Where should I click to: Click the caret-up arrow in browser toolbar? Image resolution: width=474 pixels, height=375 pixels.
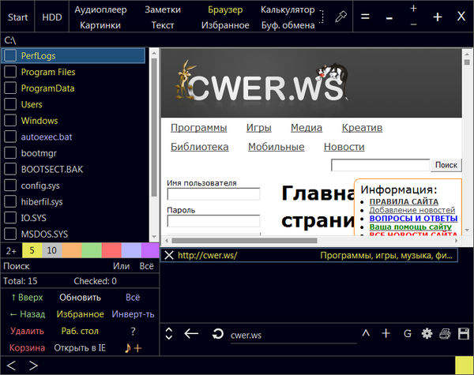coord(365,334)
